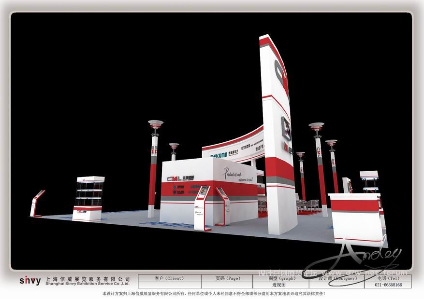Select the 透视图 value cell
This screenshot has height=299, width=424.
[x=281, y=285]
